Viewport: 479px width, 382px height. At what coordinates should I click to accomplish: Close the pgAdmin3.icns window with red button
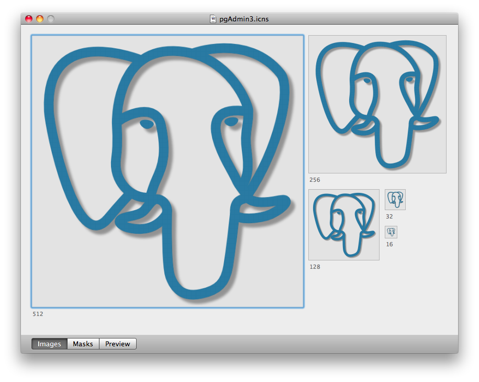coord(29,19)
